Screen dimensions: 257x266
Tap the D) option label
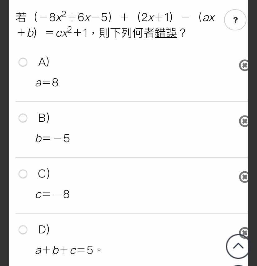click(x=43, y=229)
